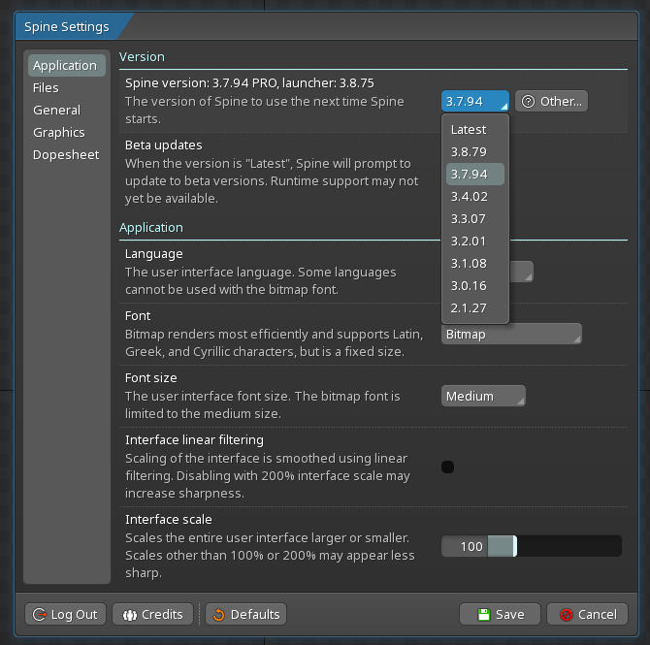Screen dimensions: 650x645
Task: Select version 3.3.07 from the list
Action: (x=475, y=219)
